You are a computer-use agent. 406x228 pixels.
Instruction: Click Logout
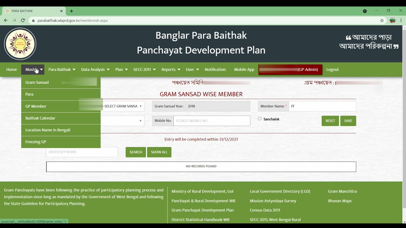pyautogui.click(x=332, y=69)
